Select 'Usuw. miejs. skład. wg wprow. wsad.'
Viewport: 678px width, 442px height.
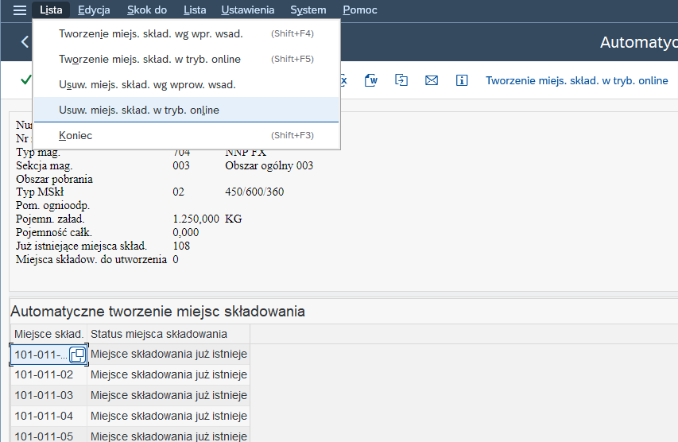click(x=147, y=84)
